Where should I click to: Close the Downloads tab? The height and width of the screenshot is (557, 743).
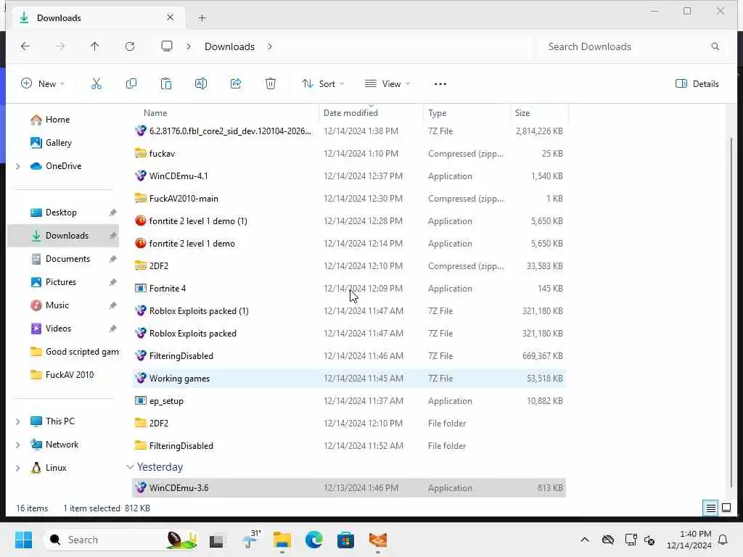click(x=170, y=17)
